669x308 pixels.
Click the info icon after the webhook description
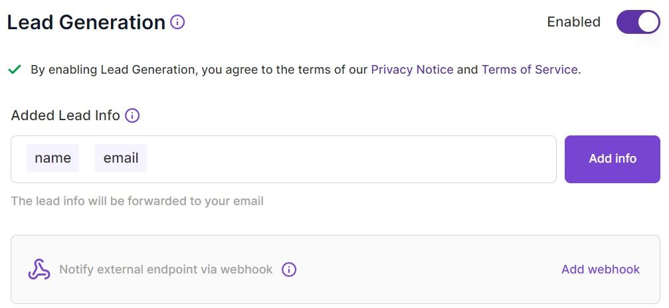[289, 269]
